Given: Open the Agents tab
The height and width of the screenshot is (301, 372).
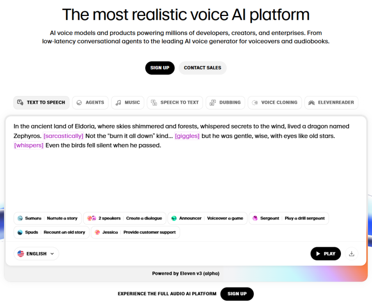Looking at the screenshot, I should [x=90, y=102].
